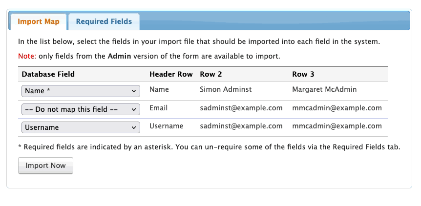Viewport: 421px width, 206px height.
Task: Click mmcadmin@example.com in the Username row
Action: pyautogui.click(x=337, y=126)
